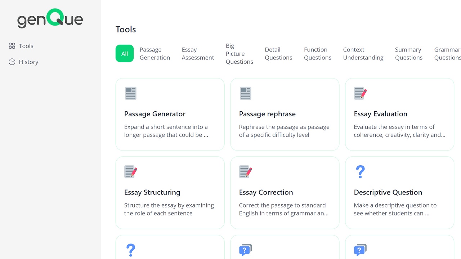Viewport: 461px width, 259px height.
Task: Click the chat question icon in bottom-middle card
Action: click(246, 250)
